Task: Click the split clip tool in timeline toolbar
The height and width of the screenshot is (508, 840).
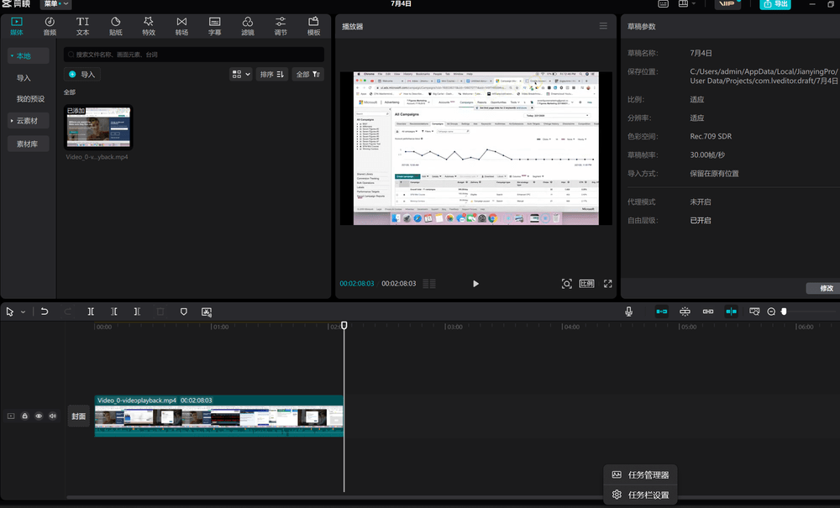Action: click(91, 312)
